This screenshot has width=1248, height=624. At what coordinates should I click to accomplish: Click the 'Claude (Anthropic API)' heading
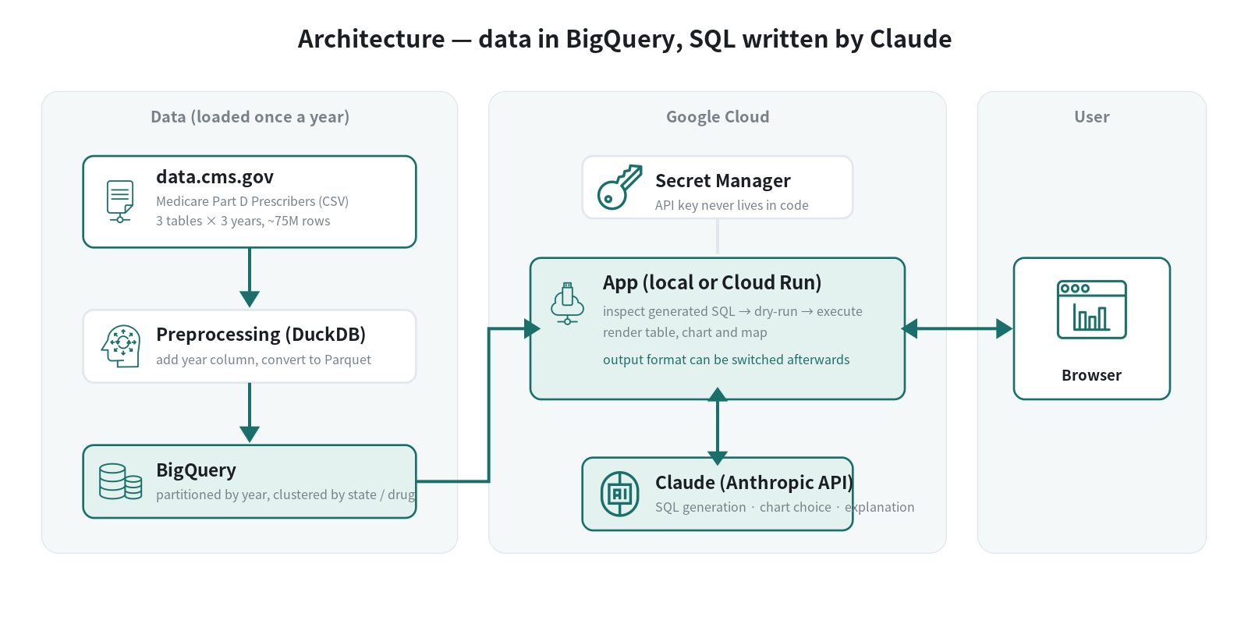tap(754, 483)
